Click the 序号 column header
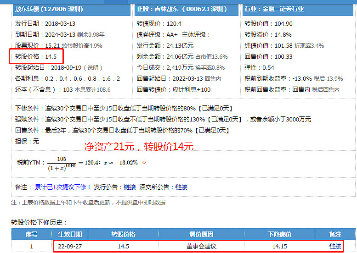Viewport: 357px width, 253px height. coord(31,234)
